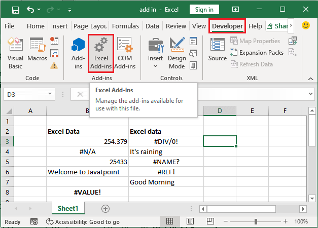Click the XML Import icon
The image size is (318, 228).
tap(293, 41)
